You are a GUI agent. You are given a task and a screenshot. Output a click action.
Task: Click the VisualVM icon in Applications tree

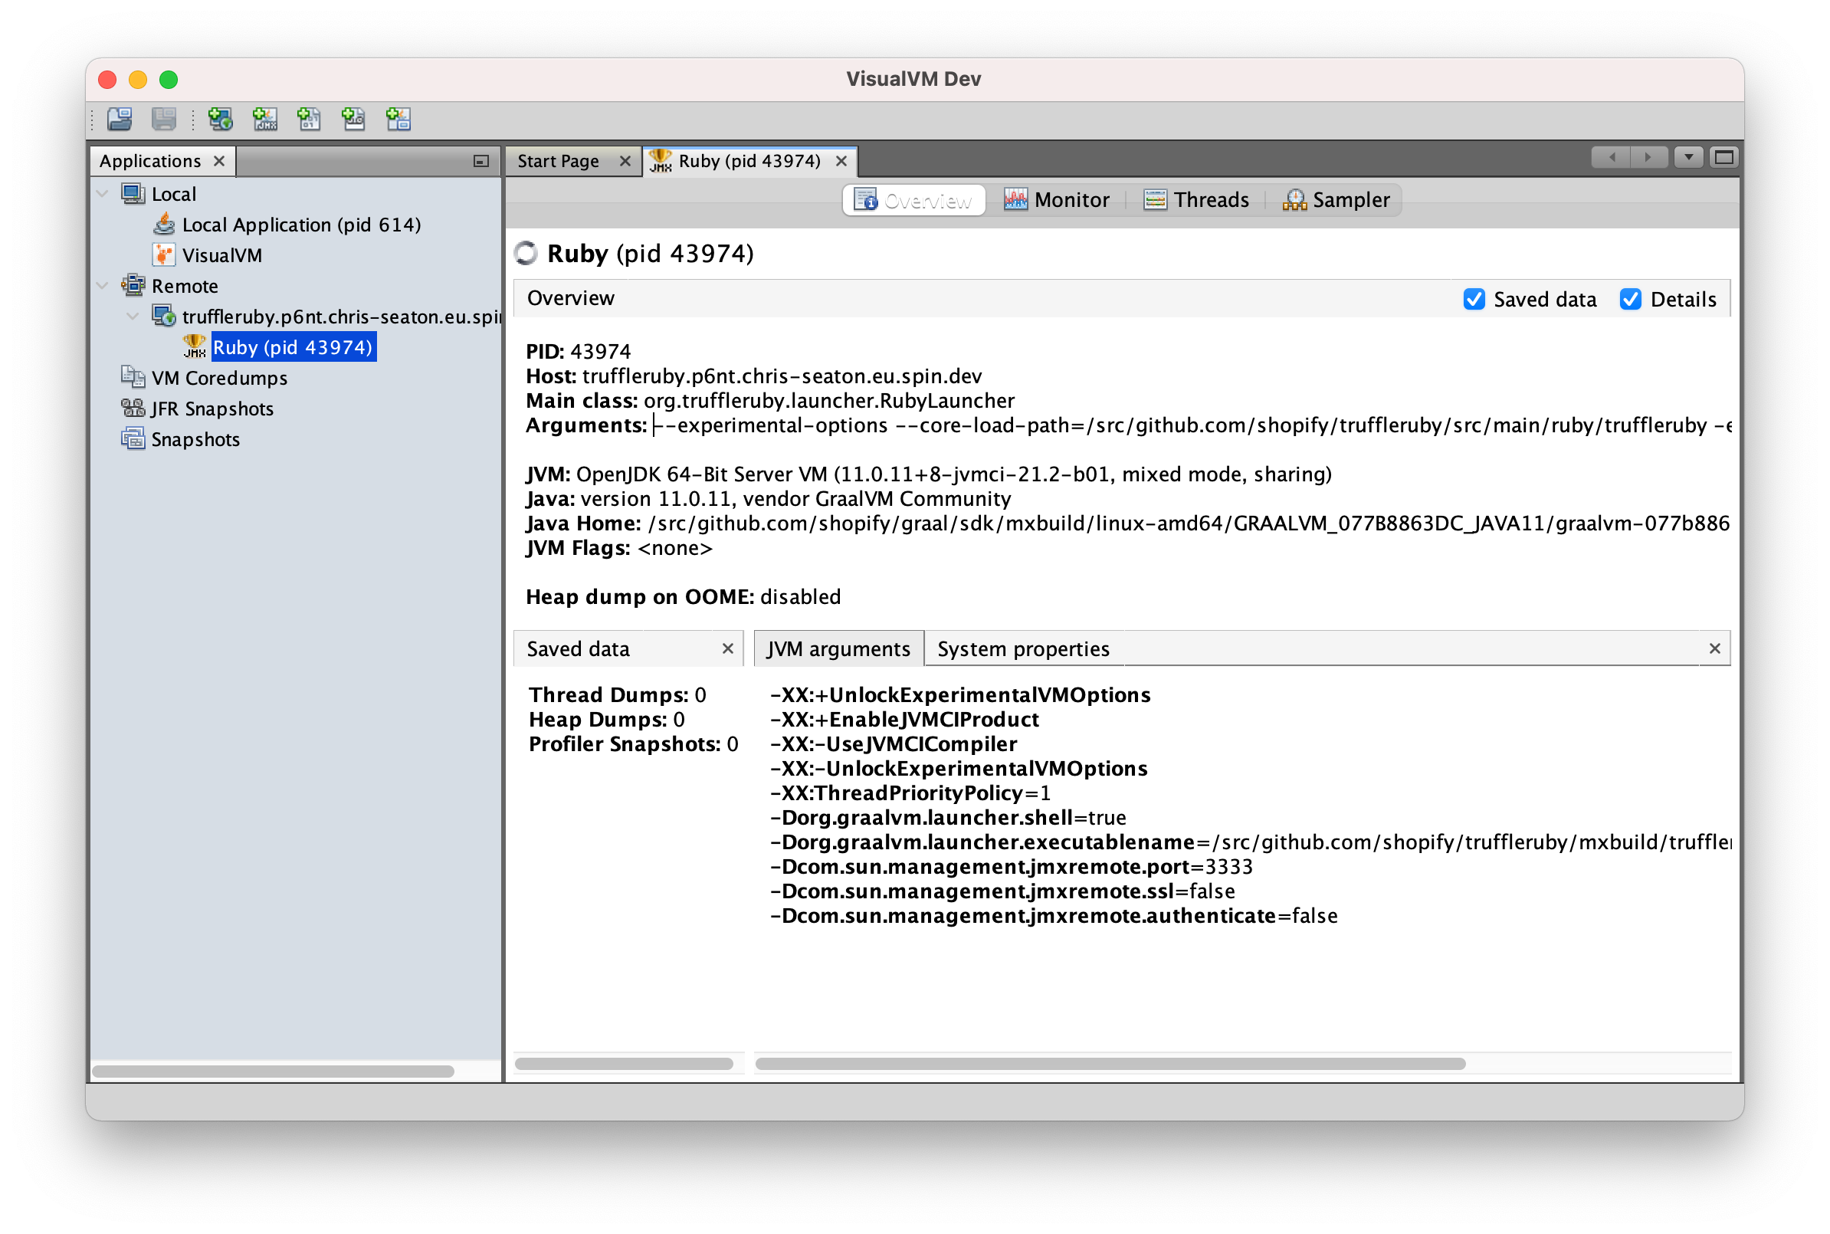click(164, 255)
